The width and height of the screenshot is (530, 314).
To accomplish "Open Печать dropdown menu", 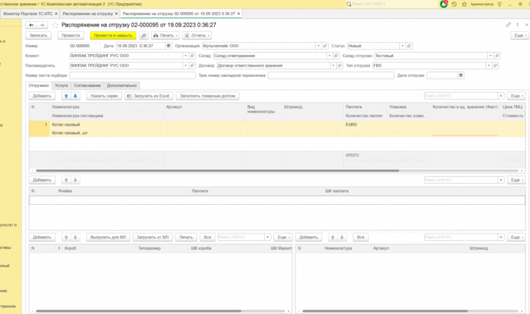I will 165,35.
